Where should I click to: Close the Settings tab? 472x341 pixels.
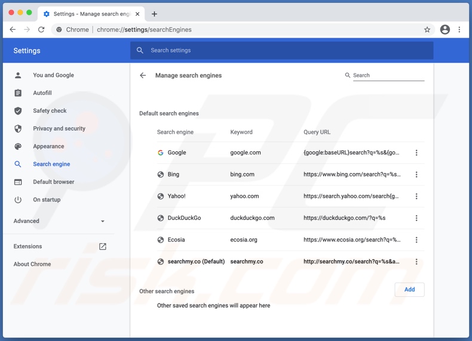(137, 14)
